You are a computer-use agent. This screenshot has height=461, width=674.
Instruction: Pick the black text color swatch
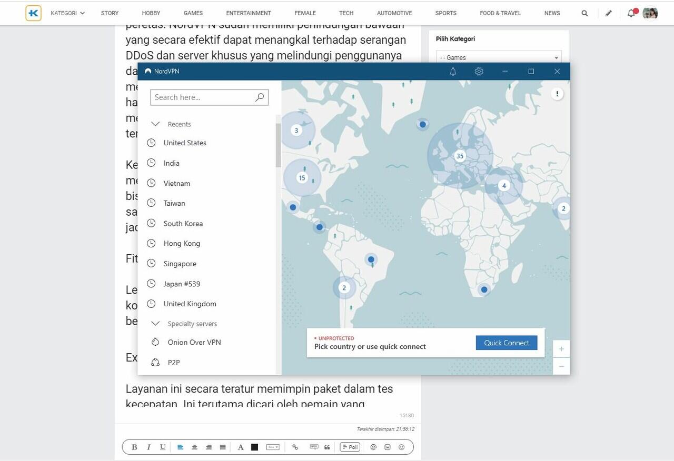click(x=255, y=447)
